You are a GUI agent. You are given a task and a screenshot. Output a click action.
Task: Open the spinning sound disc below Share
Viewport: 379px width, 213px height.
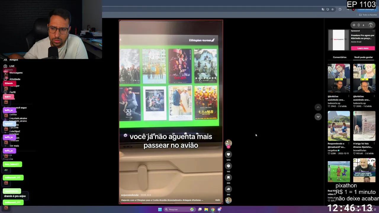(x=228, y=200)
